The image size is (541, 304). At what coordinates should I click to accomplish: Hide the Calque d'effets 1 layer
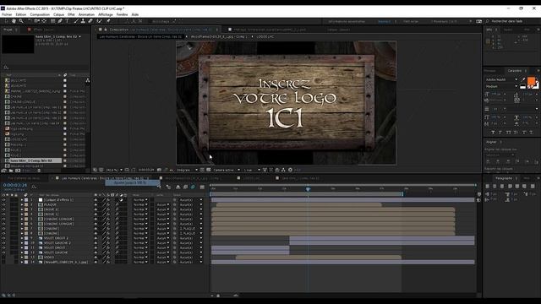click(x=3, y=200)
